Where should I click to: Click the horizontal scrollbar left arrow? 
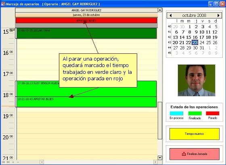click(x=42, y=162)
